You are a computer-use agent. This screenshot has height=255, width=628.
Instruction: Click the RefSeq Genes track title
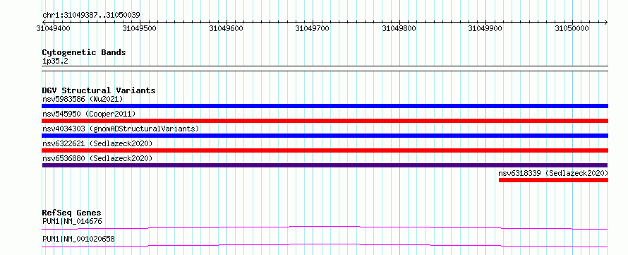coord(72,213)
